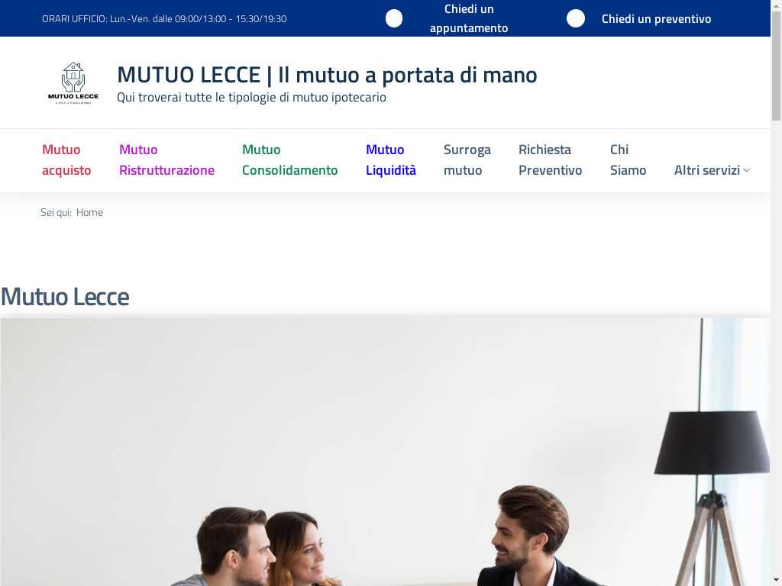
Task: Open the Mutuo Liquidità section
Action: (x=390, y=160)
